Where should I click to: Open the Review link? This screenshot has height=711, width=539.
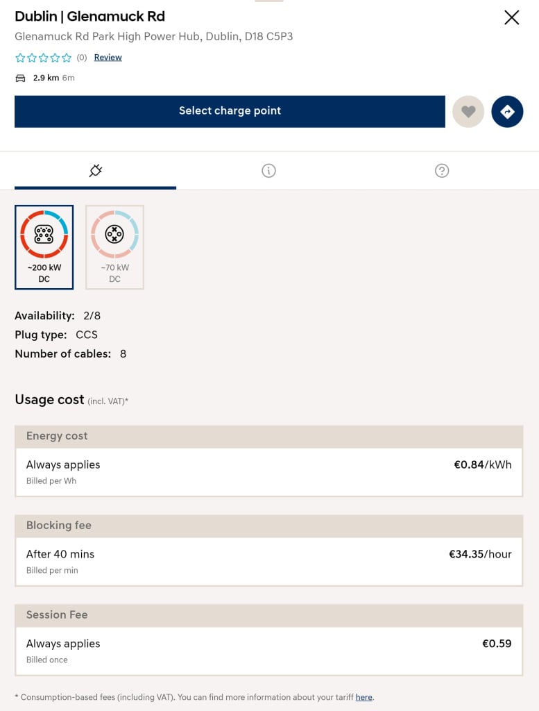[x=108, y=58]
